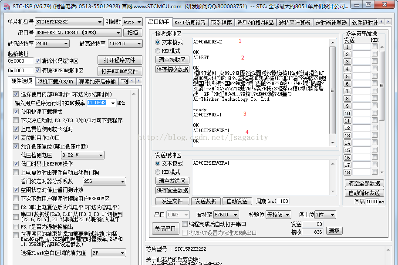Click 发送数据 button
Image resolution: width=398 pixels, height=265 pixels.
coord(206,201)
